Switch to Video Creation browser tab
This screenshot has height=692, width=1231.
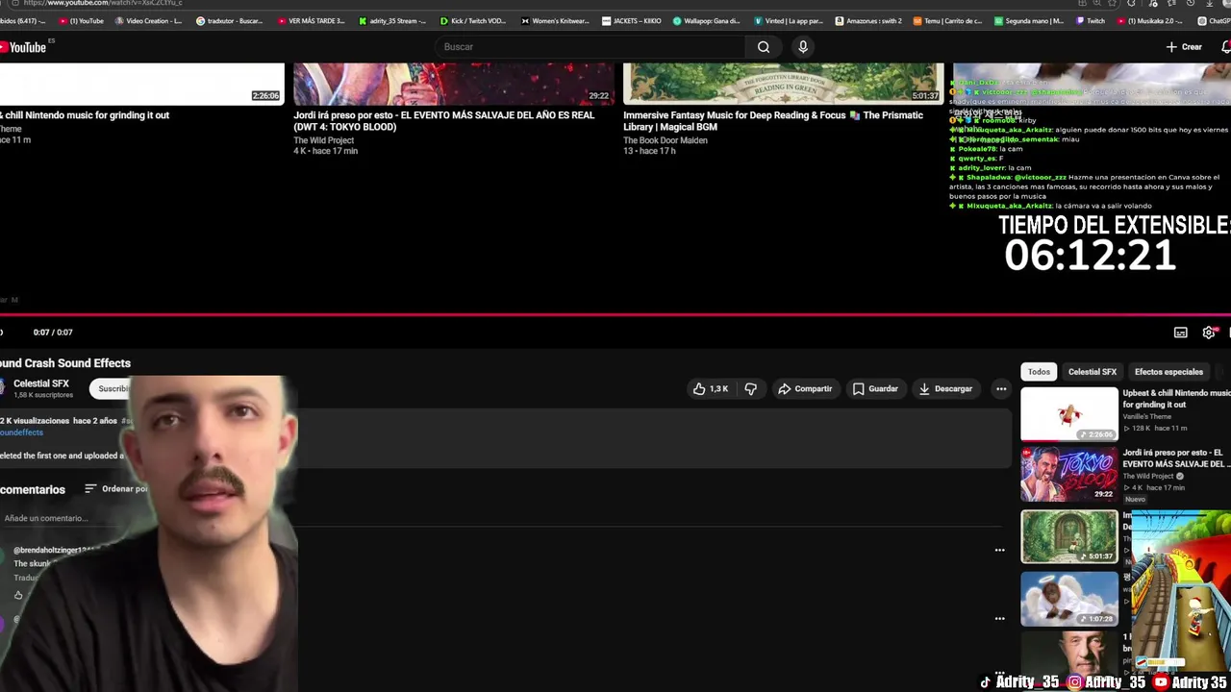[148, 21]
